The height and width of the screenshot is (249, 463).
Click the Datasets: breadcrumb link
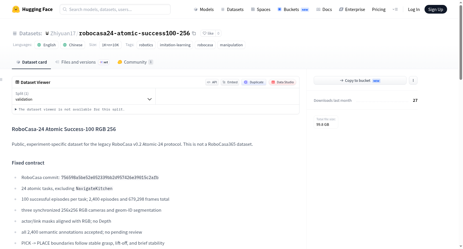(x=31, y=33)
